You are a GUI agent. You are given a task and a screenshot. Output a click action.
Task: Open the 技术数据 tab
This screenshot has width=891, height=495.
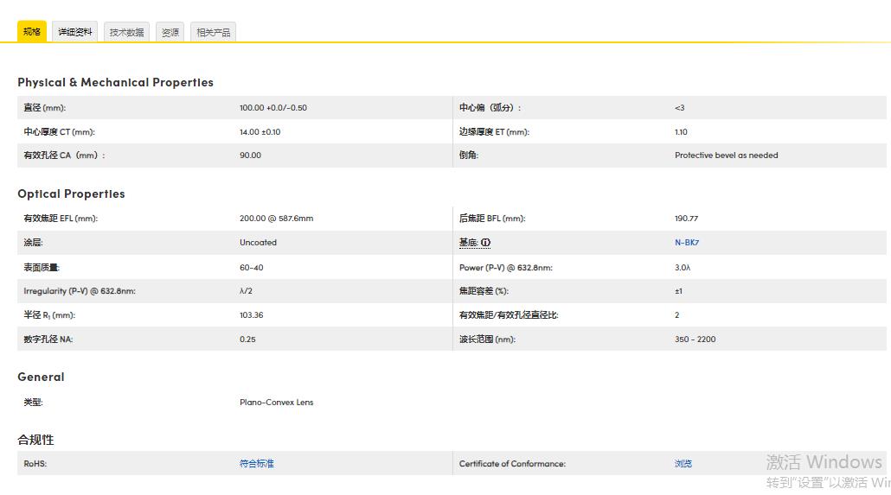click(126, 33)
